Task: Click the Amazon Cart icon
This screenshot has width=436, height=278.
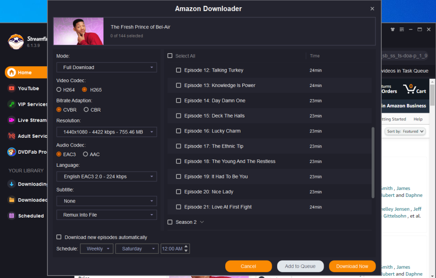Action: pyautogui.click(x=410, y=88)
